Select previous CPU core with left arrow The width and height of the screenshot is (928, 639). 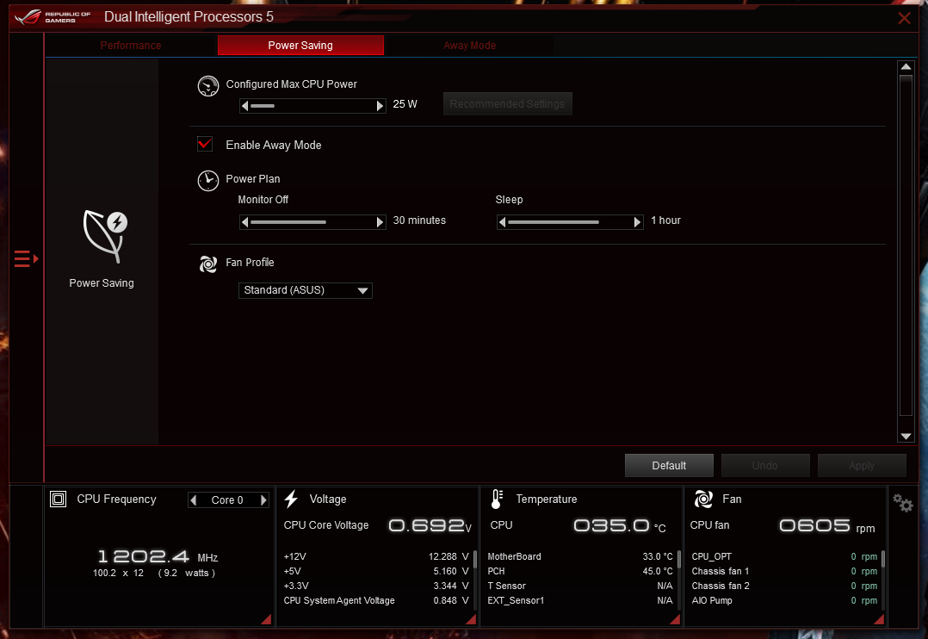pos(194,500)
